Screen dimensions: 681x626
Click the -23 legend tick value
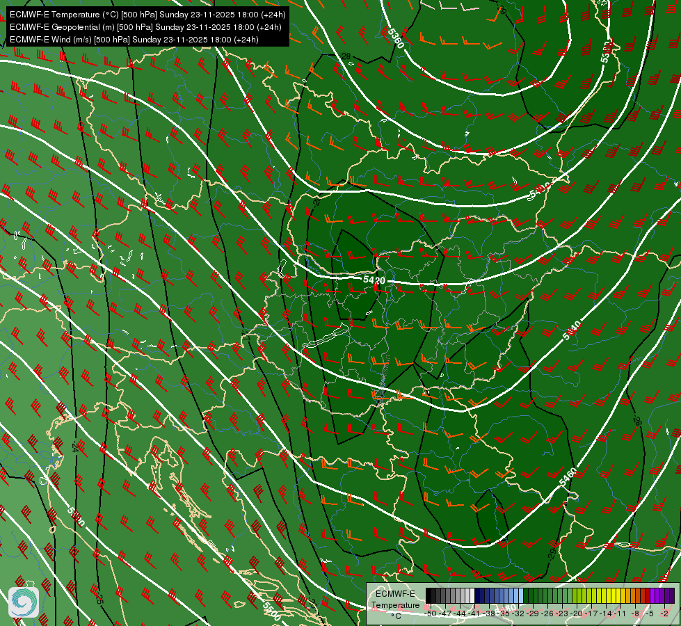562,613
